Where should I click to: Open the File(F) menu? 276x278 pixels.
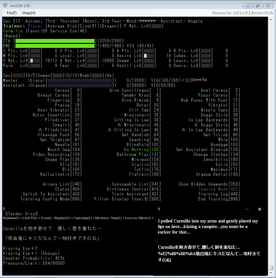[12, 13]
